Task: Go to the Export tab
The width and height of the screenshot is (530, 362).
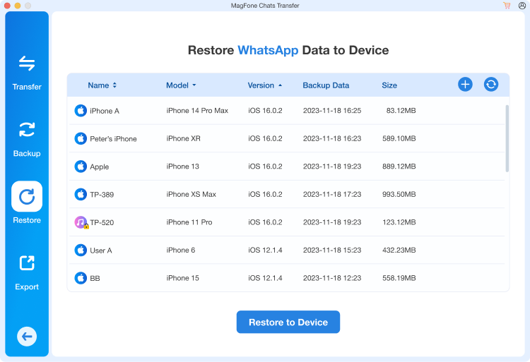Action: tap(27, 272)
